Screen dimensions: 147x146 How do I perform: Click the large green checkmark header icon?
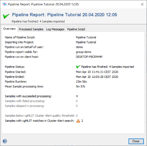click(x=6, y=16)
